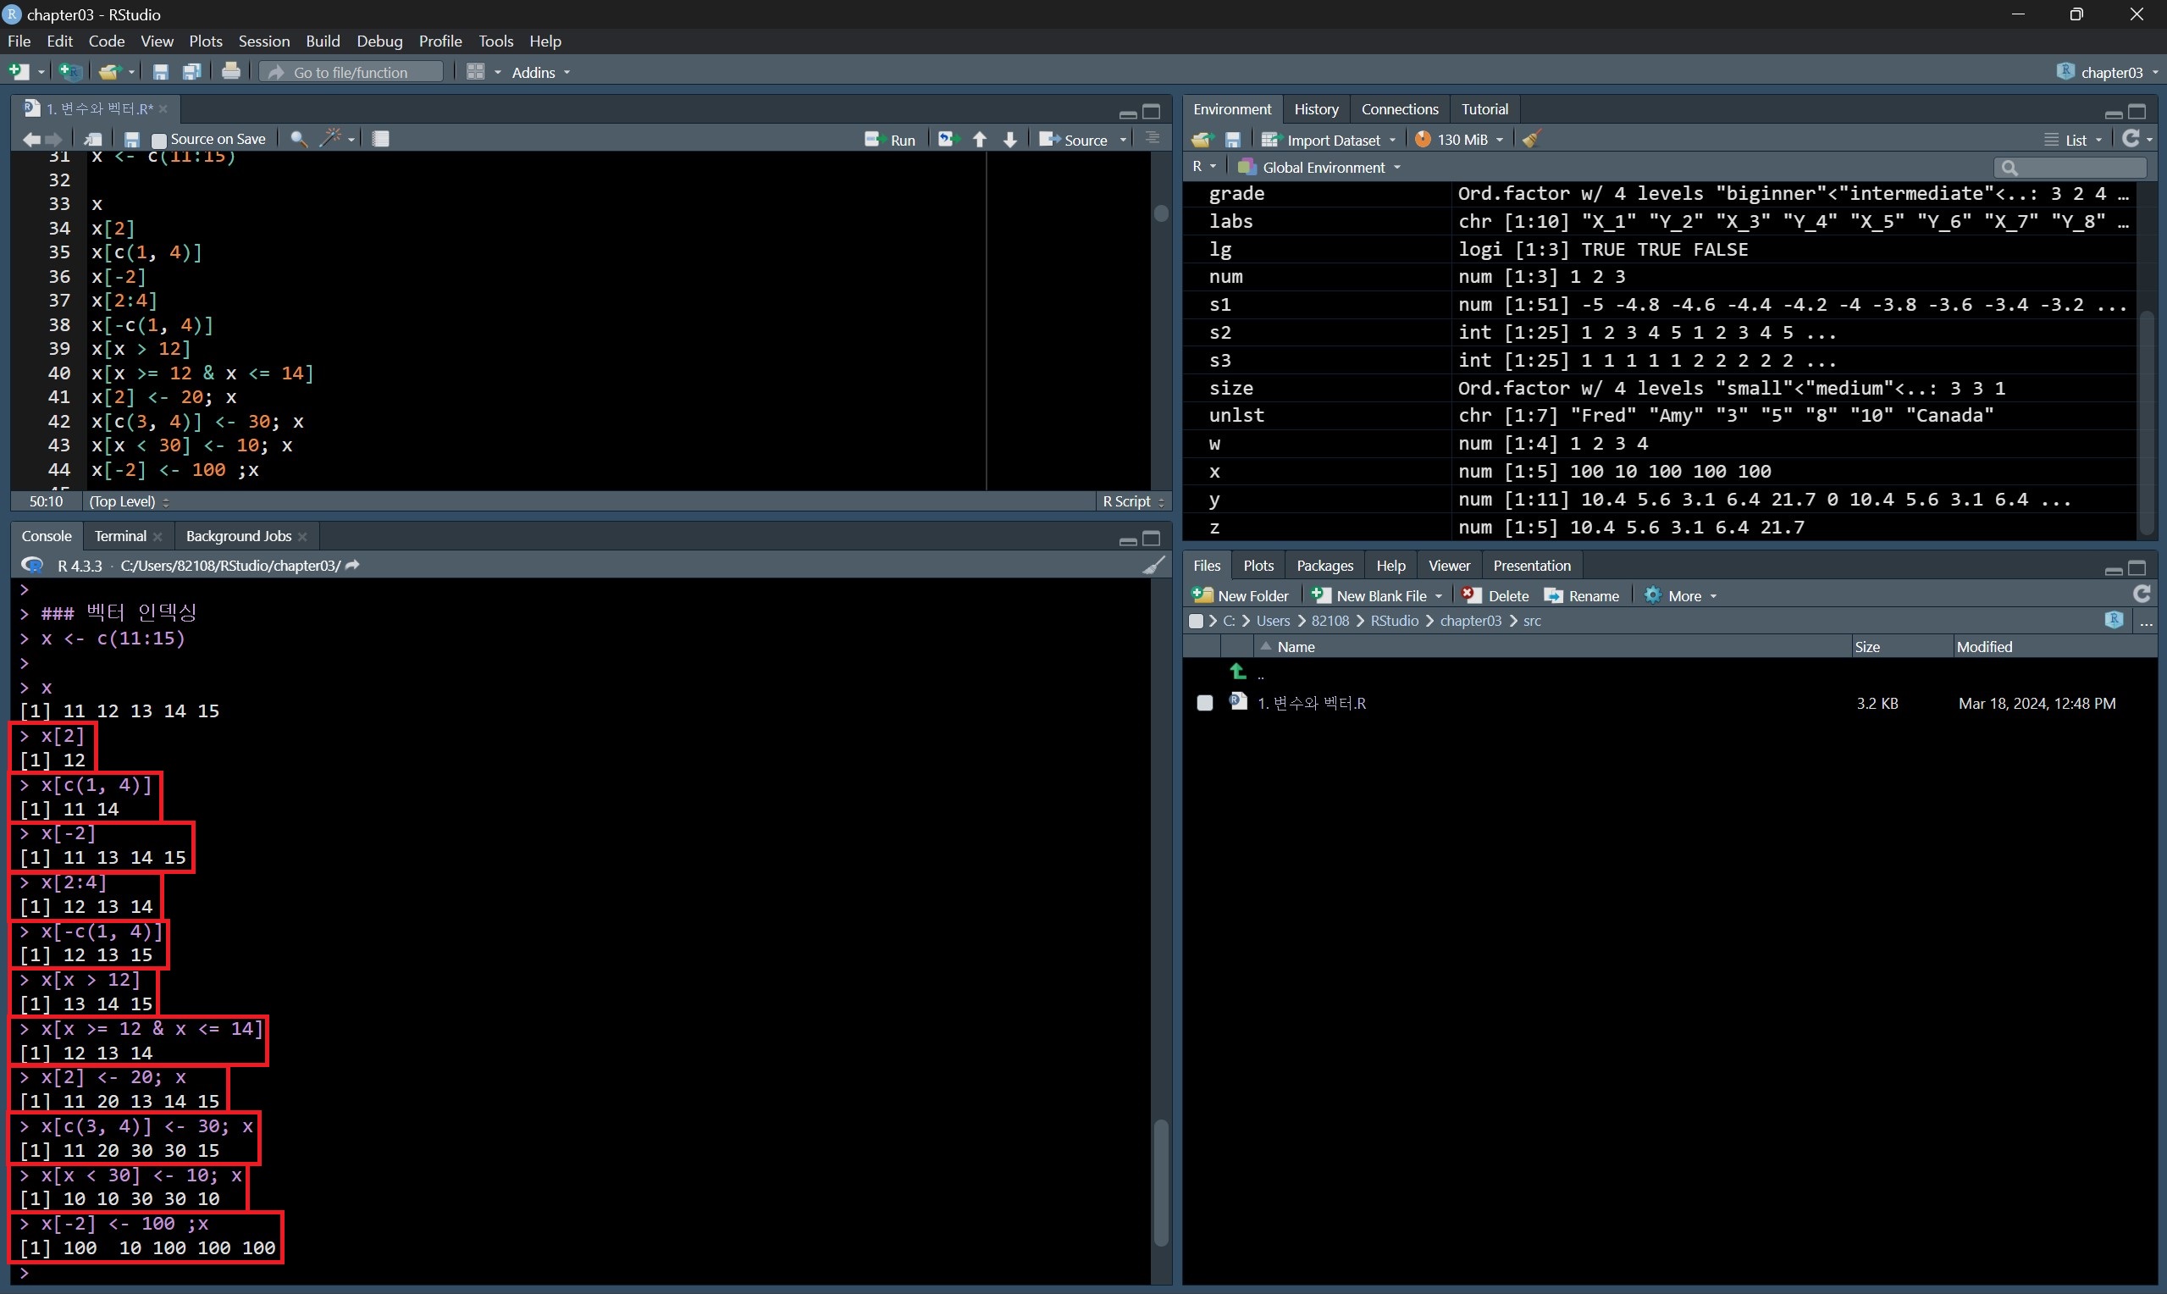2167x1294 pixels.
Task: Check the box next to 1. 변수와 벡터.R
Action: [1205, 703]
